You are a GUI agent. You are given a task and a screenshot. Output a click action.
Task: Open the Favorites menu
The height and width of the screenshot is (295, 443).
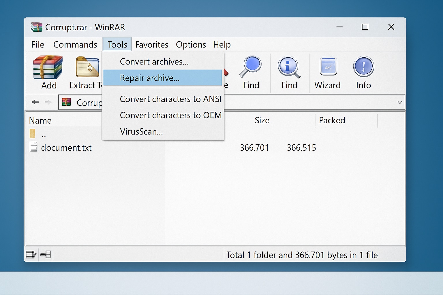152,45
